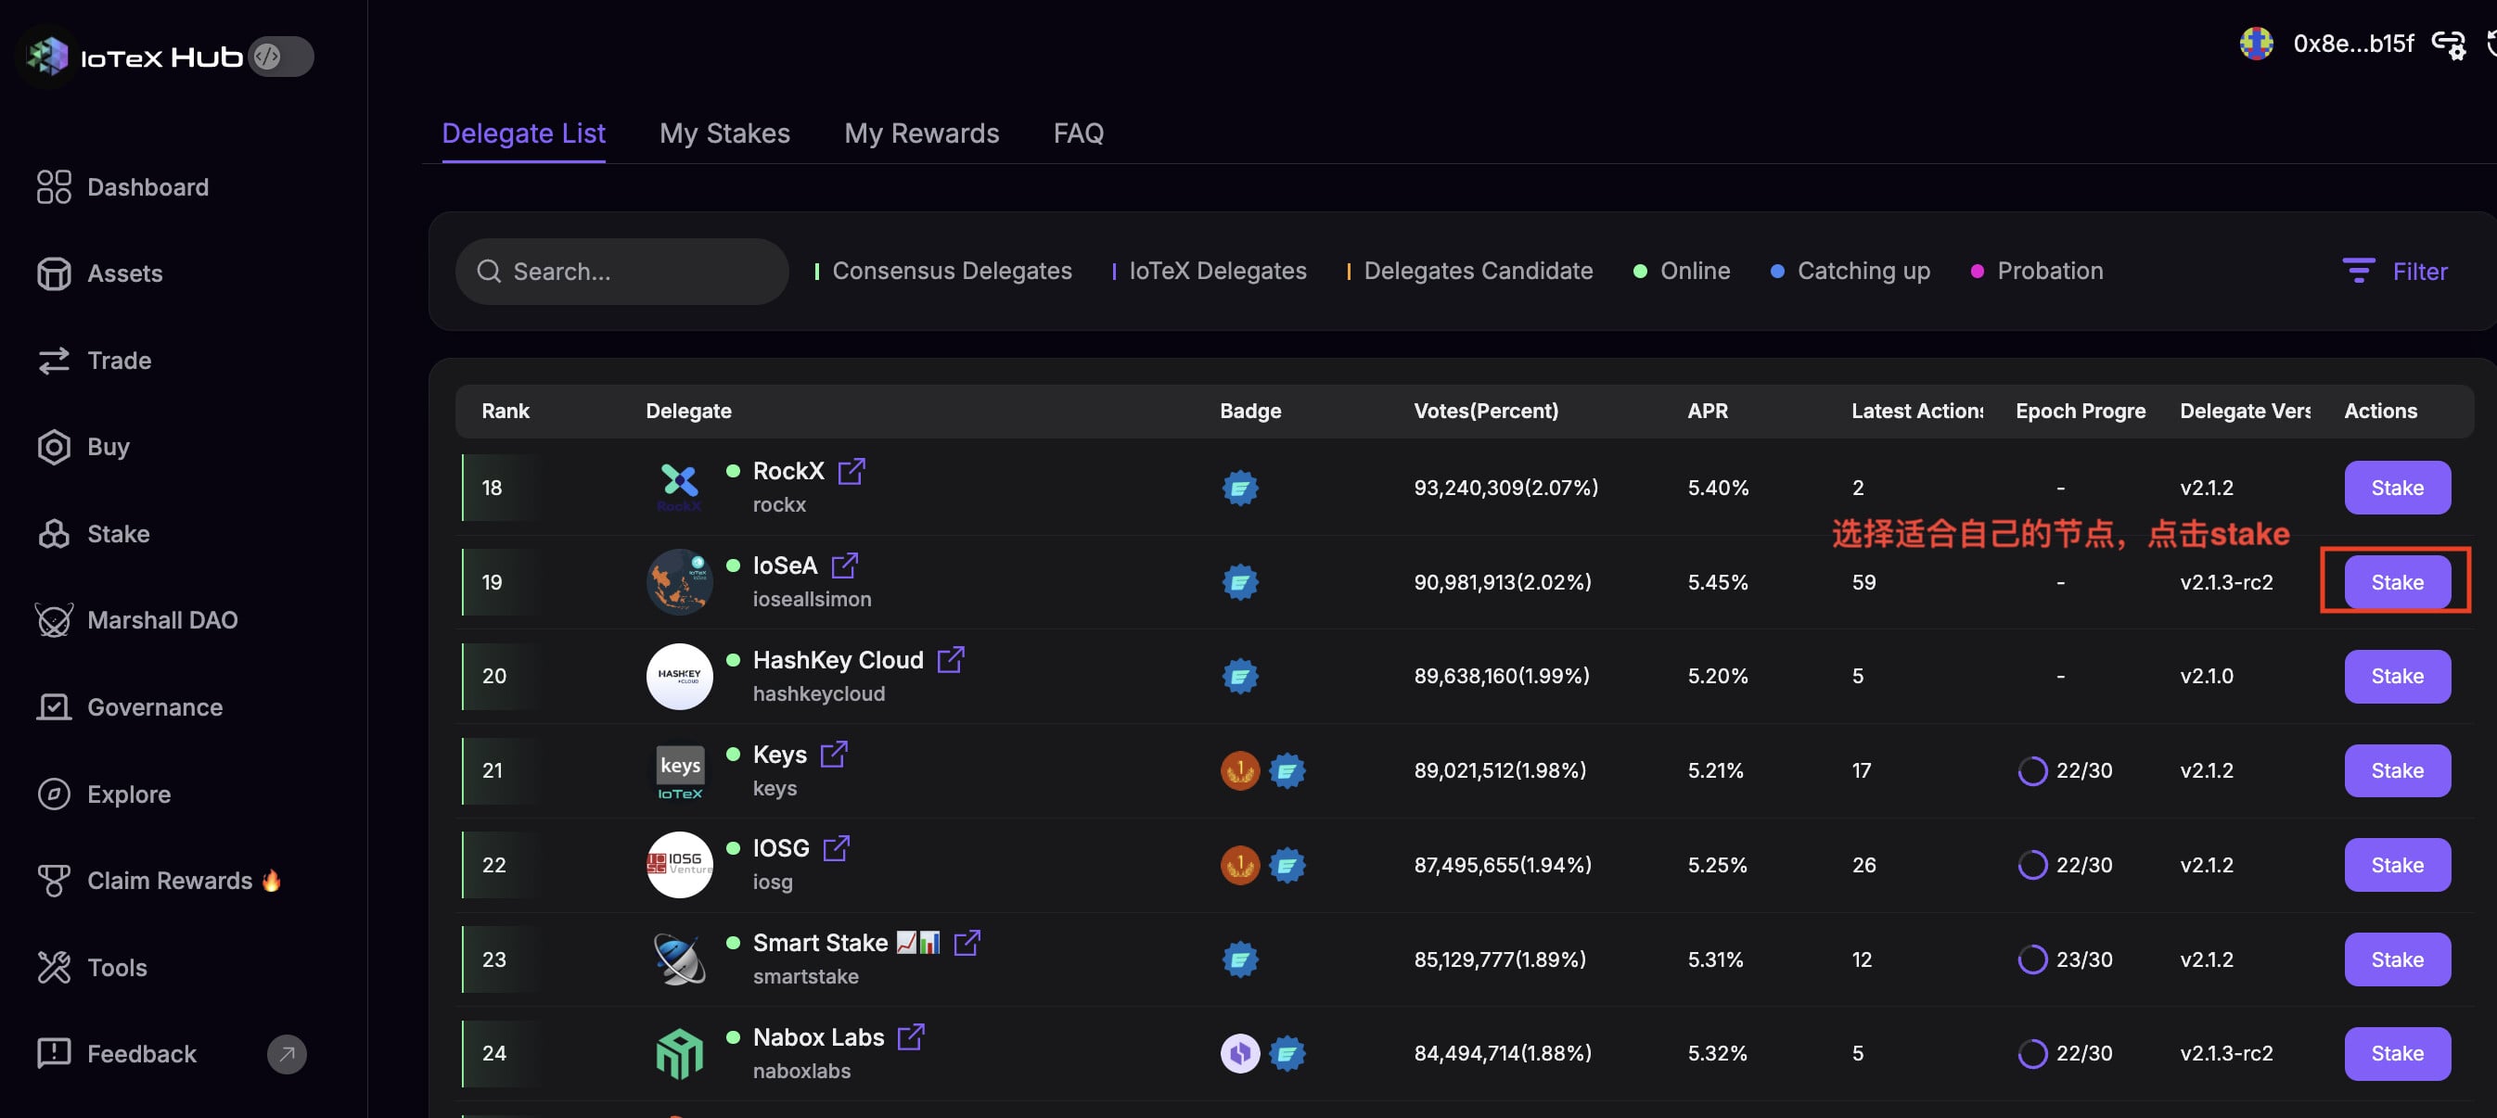Image resolution: width=2497 pixels, height=1118 pixels.
Task: Open Claim Rewards in sidebar
Action: (169, 881)
